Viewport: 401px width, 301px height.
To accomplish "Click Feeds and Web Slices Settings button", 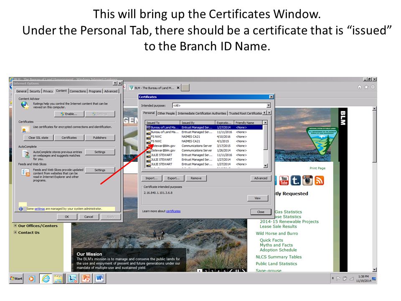I will [100, 170].
